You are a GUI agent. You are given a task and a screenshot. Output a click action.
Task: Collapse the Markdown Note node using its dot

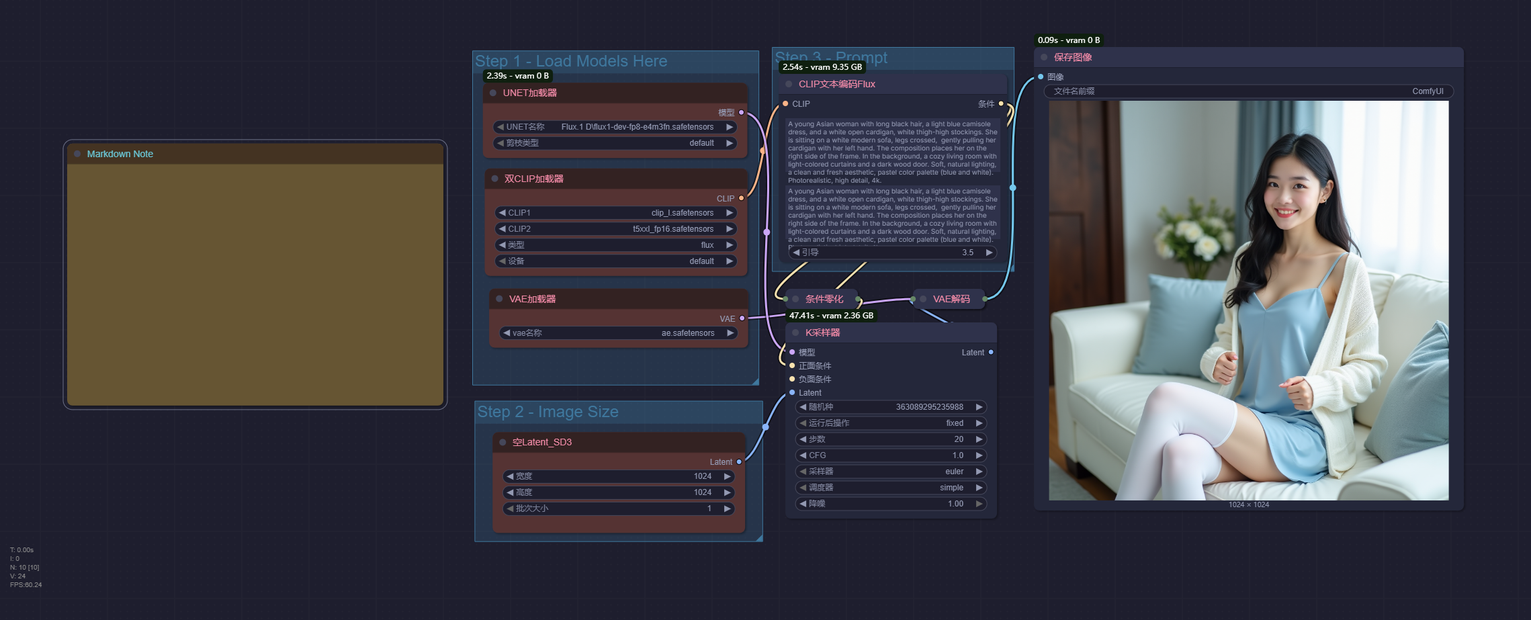coord(77,154)
